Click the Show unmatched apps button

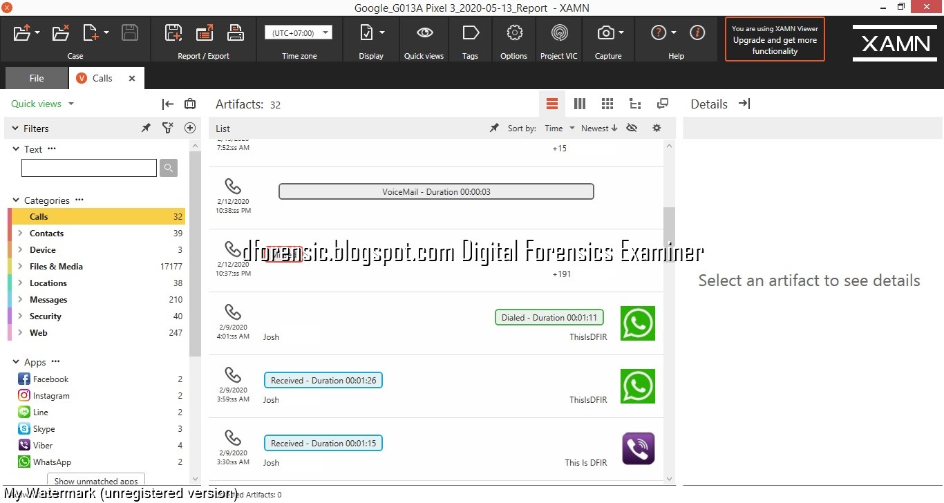[x=95, y=480]
